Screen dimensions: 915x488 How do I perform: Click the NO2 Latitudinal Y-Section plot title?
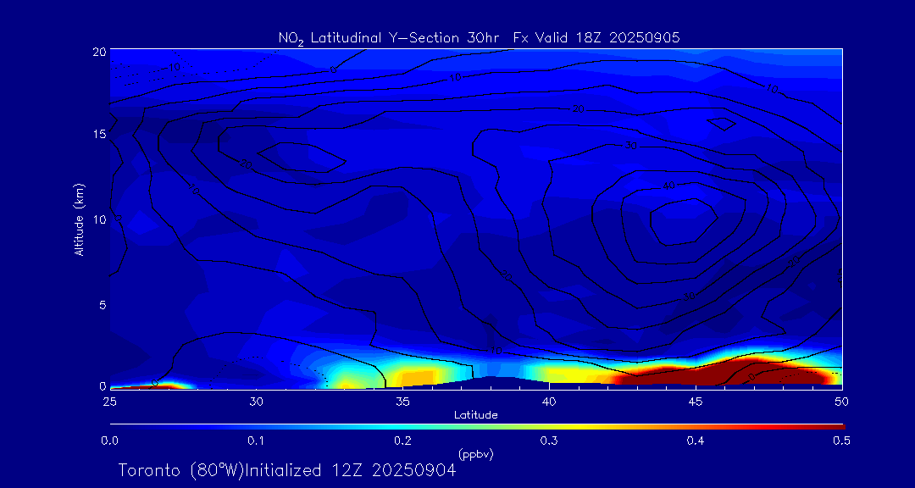click(x=479, y=37)
